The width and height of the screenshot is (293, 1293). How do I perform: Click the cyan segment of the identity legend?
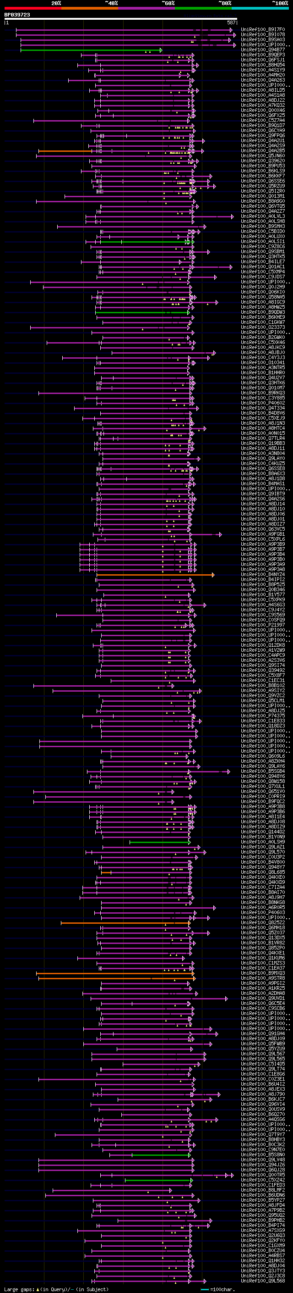click(x=260, y=8)
